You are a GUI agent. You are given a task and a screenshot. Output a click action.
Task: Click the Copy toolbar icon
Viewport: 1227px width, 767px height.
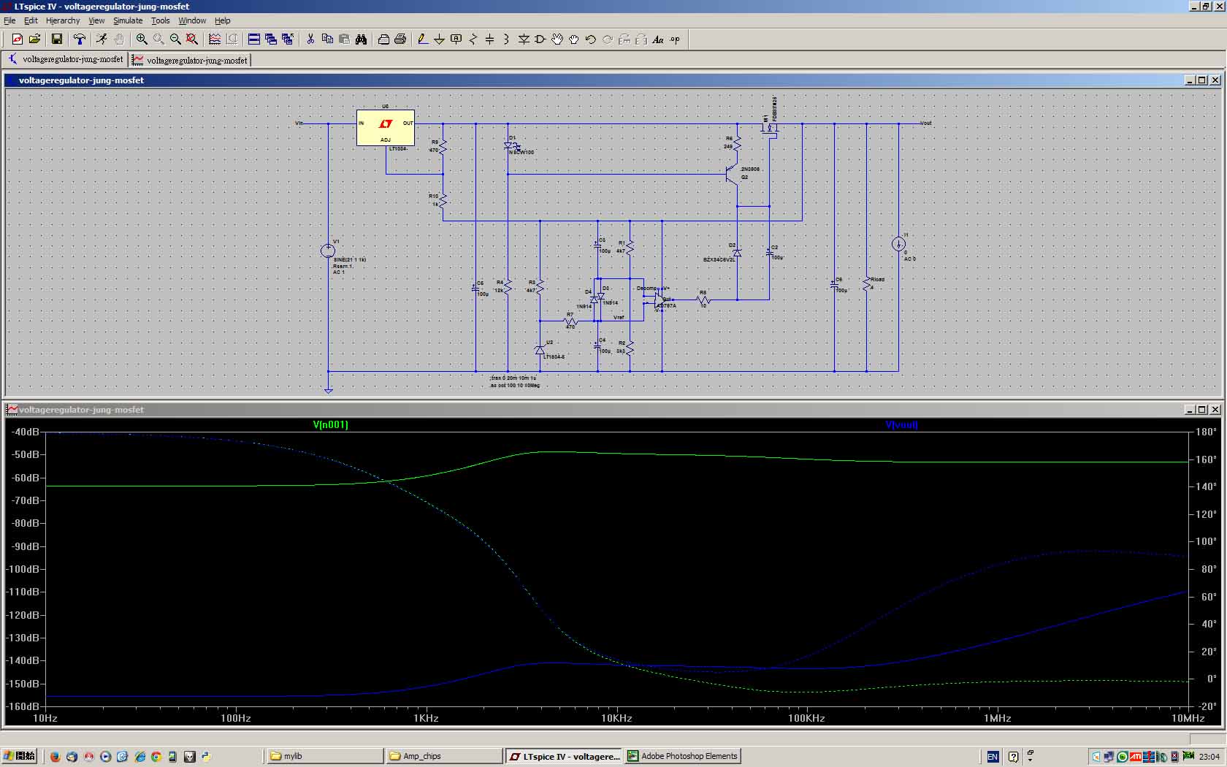[327, 39]
